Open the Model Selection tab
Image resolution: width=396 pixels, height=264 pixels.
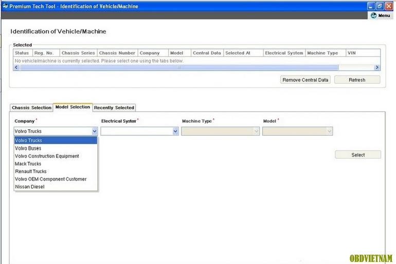click(x=73, y=107)
